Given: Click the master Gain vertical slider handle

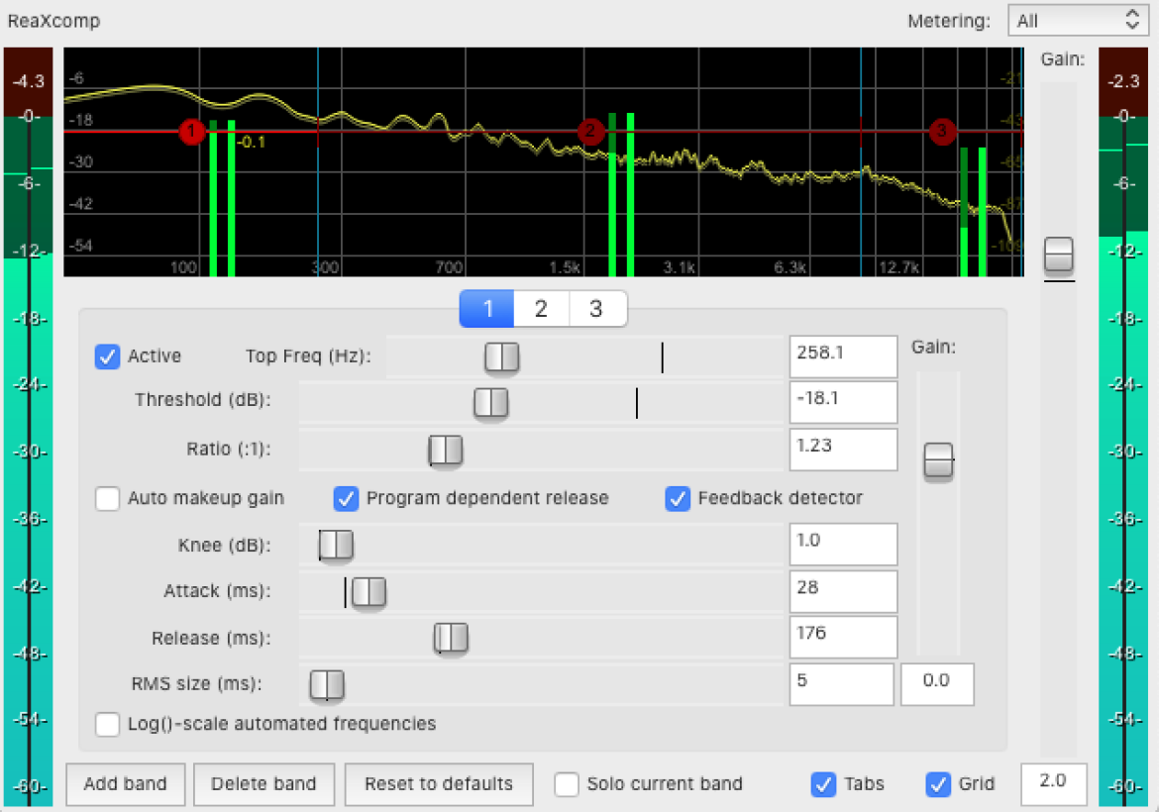Looking at the screenshot, I should tap(1059, 254).
